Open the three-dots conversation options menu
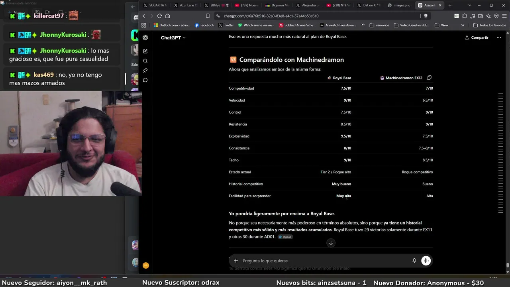 pyautogui.click(x=498, y=37)
